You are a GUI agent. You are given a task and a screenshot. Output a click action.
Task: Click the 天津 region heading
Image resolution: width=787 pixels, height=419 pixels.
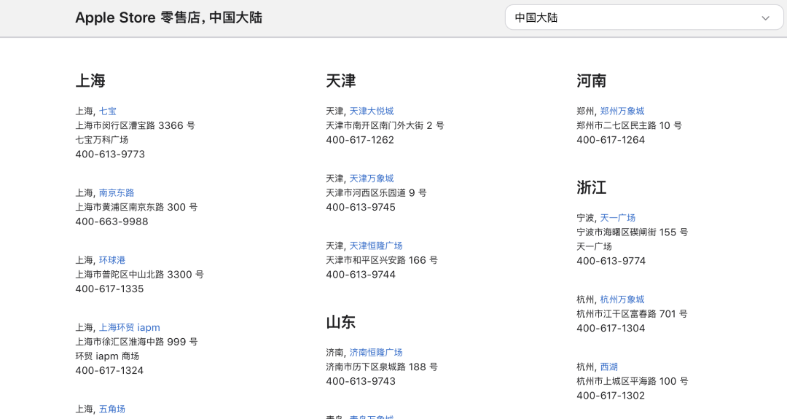[341, 80]
